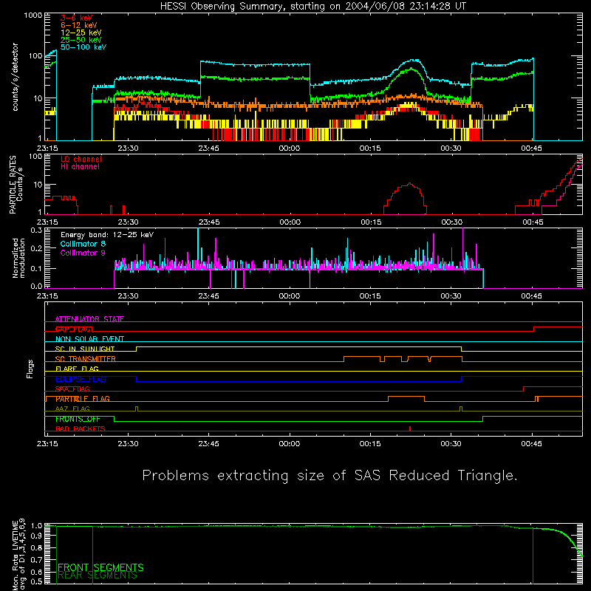Click the Normalized modulation axis label

pyautogui.click(x=18, y=258)
